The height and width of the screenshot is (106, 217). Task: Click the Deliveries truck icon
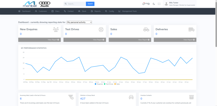[192, 29]
